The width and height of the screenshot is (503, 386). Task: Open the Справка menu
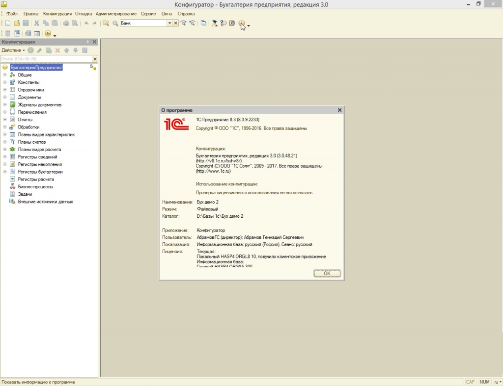186,14
